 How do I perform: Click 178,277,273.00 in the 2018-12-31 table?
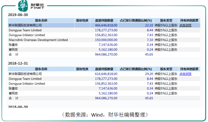click(x=106, y=79)
